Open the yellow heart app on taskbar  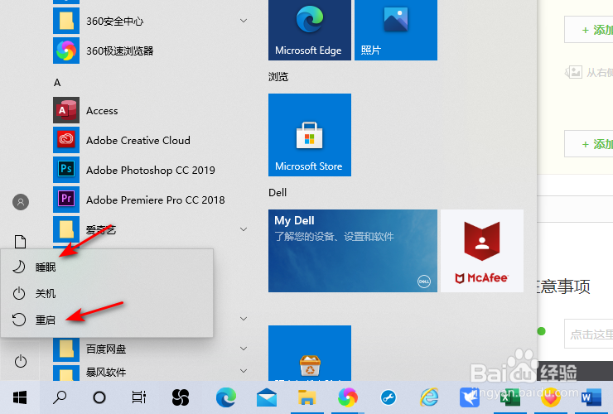click(550, 397)
